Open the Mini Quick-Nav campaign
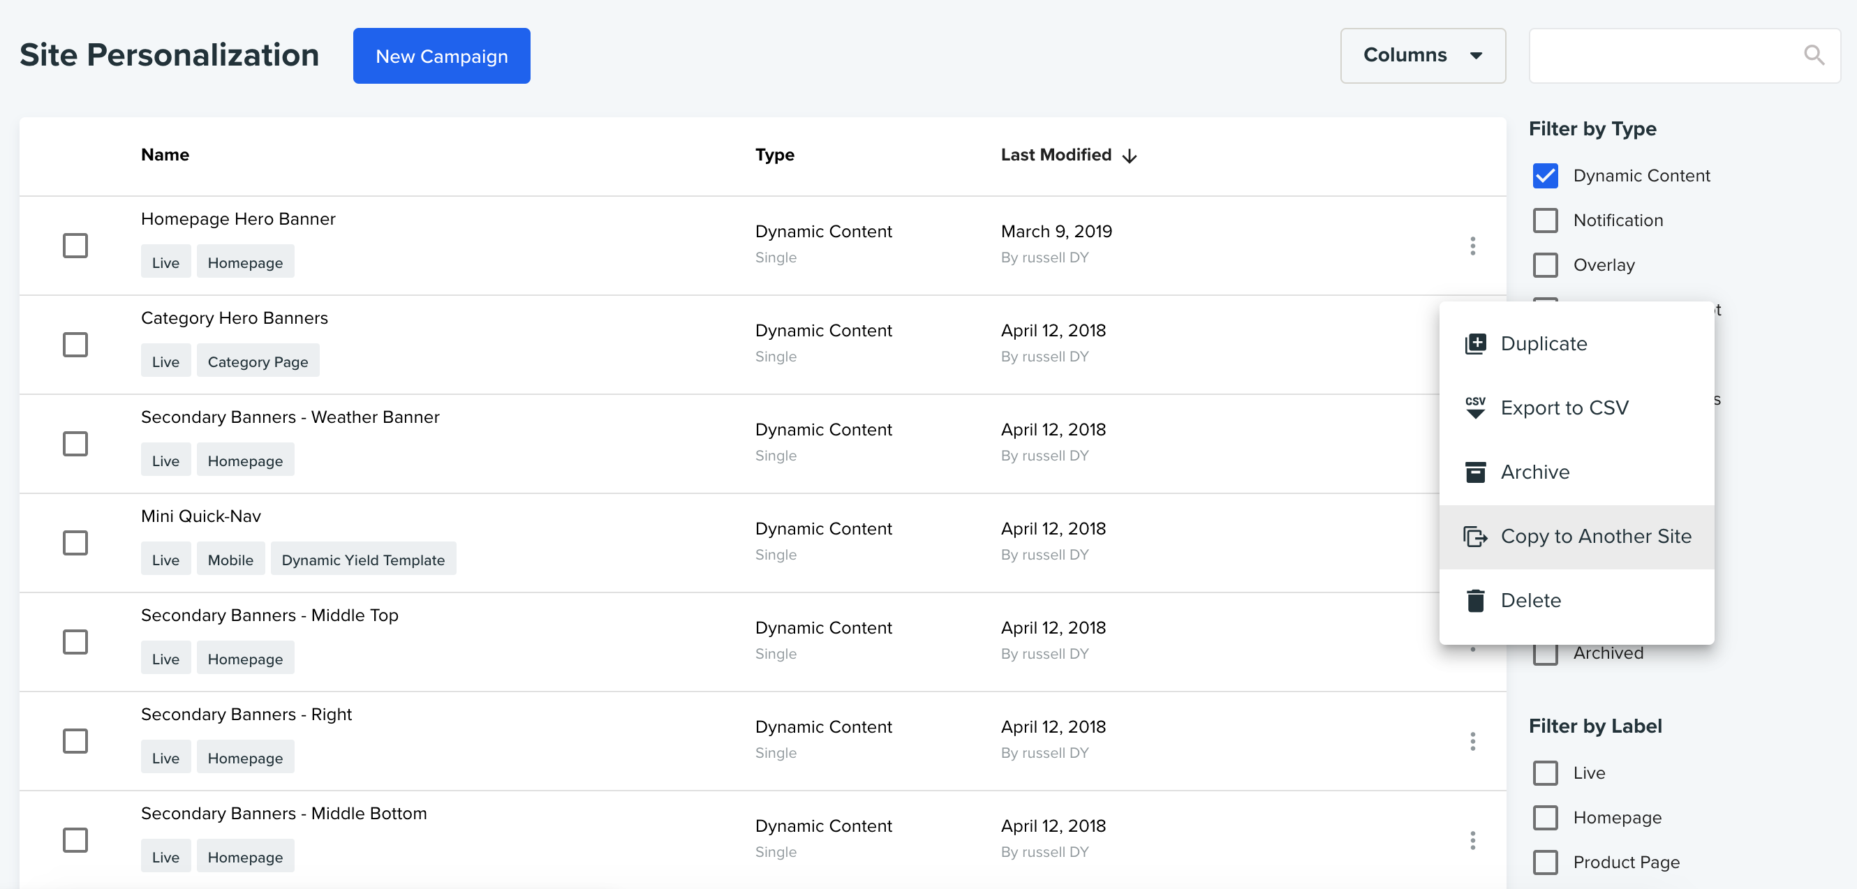Screen dimensions: 1857x889 click(x=200, y=516)
